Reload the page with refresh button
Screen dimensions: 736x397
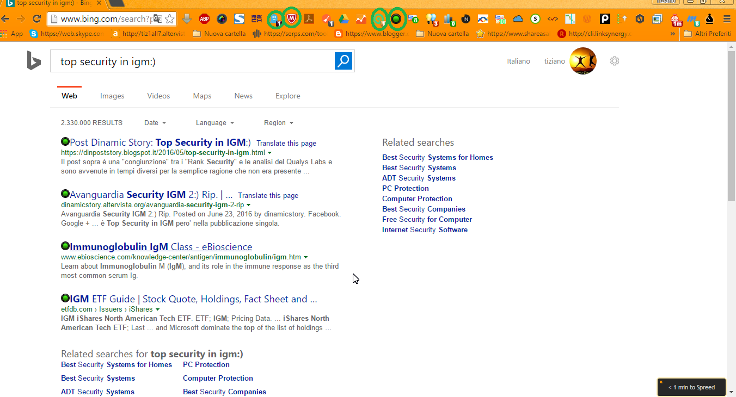tap(37, 18)
